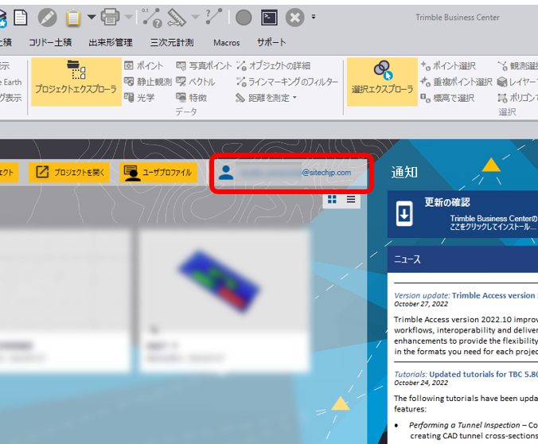Open the Macros ribbon tab
This screenshot has width=538, height=444.
(226, 42)
